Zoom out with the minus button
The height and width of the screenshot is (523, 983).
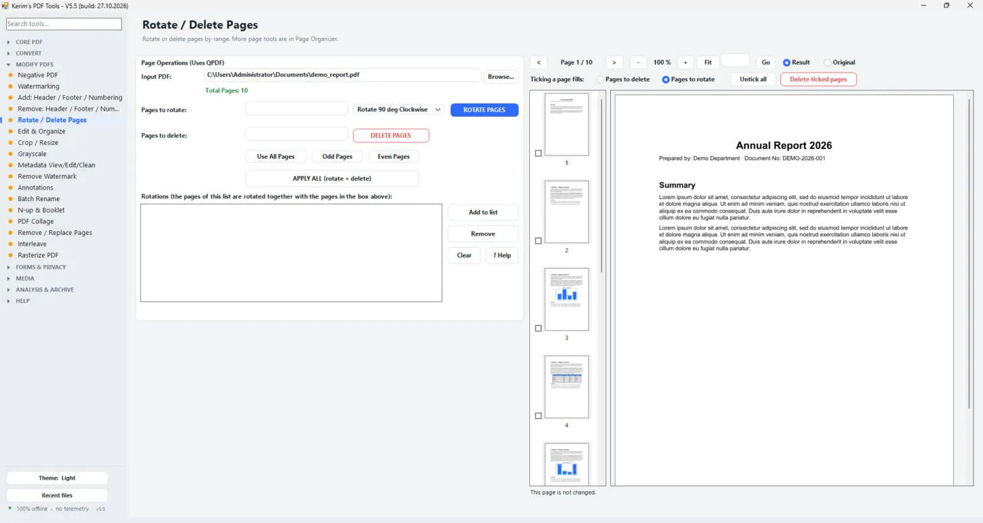point(638,62)
